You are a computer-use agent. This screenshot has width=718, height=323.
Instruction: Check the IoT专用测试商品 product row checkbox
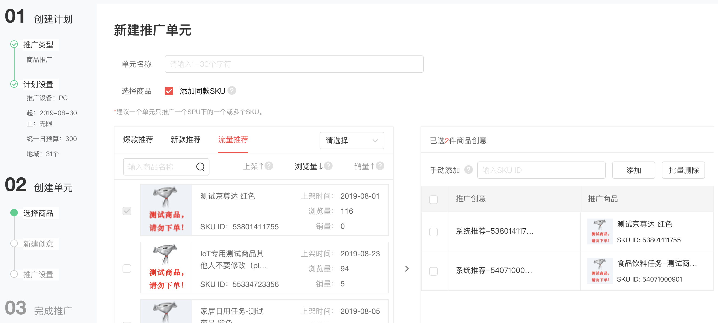[127, 269]
